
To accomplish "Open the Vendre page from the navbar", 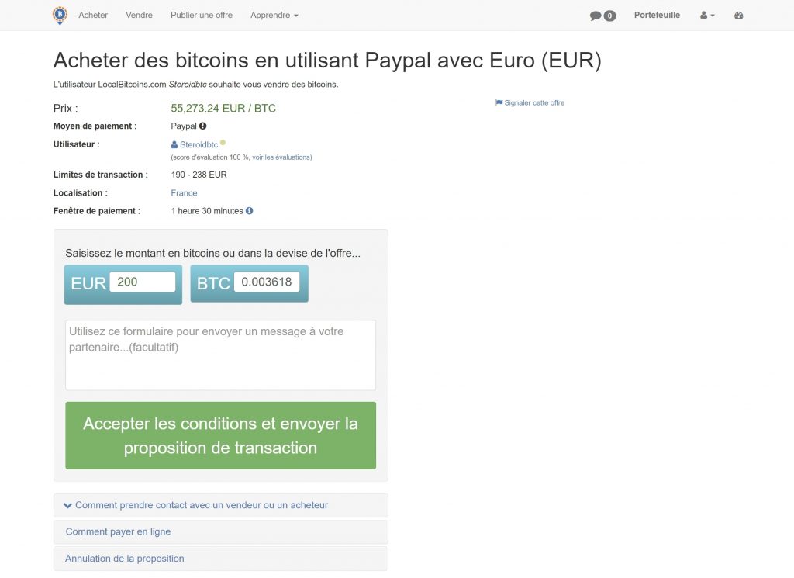I will tap(139, 15).
